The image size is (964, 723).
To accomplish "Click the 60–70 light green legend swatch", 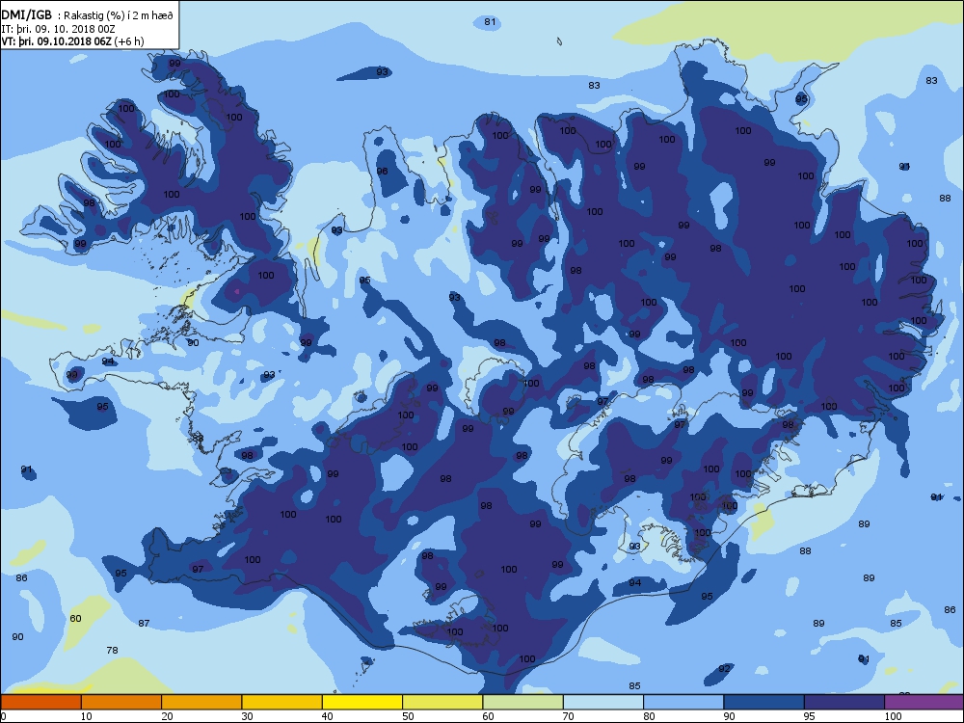I will tap(522, 702).
